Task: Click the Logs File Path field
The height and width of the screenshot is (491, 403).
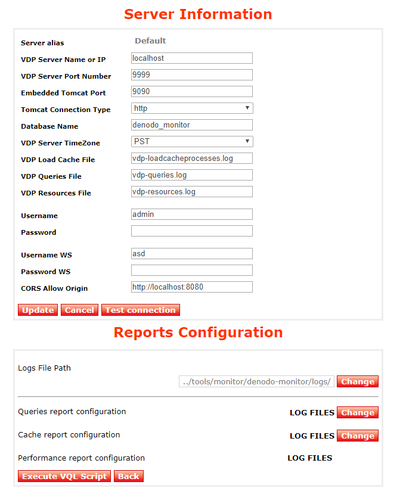Action: tap(257, 382)
